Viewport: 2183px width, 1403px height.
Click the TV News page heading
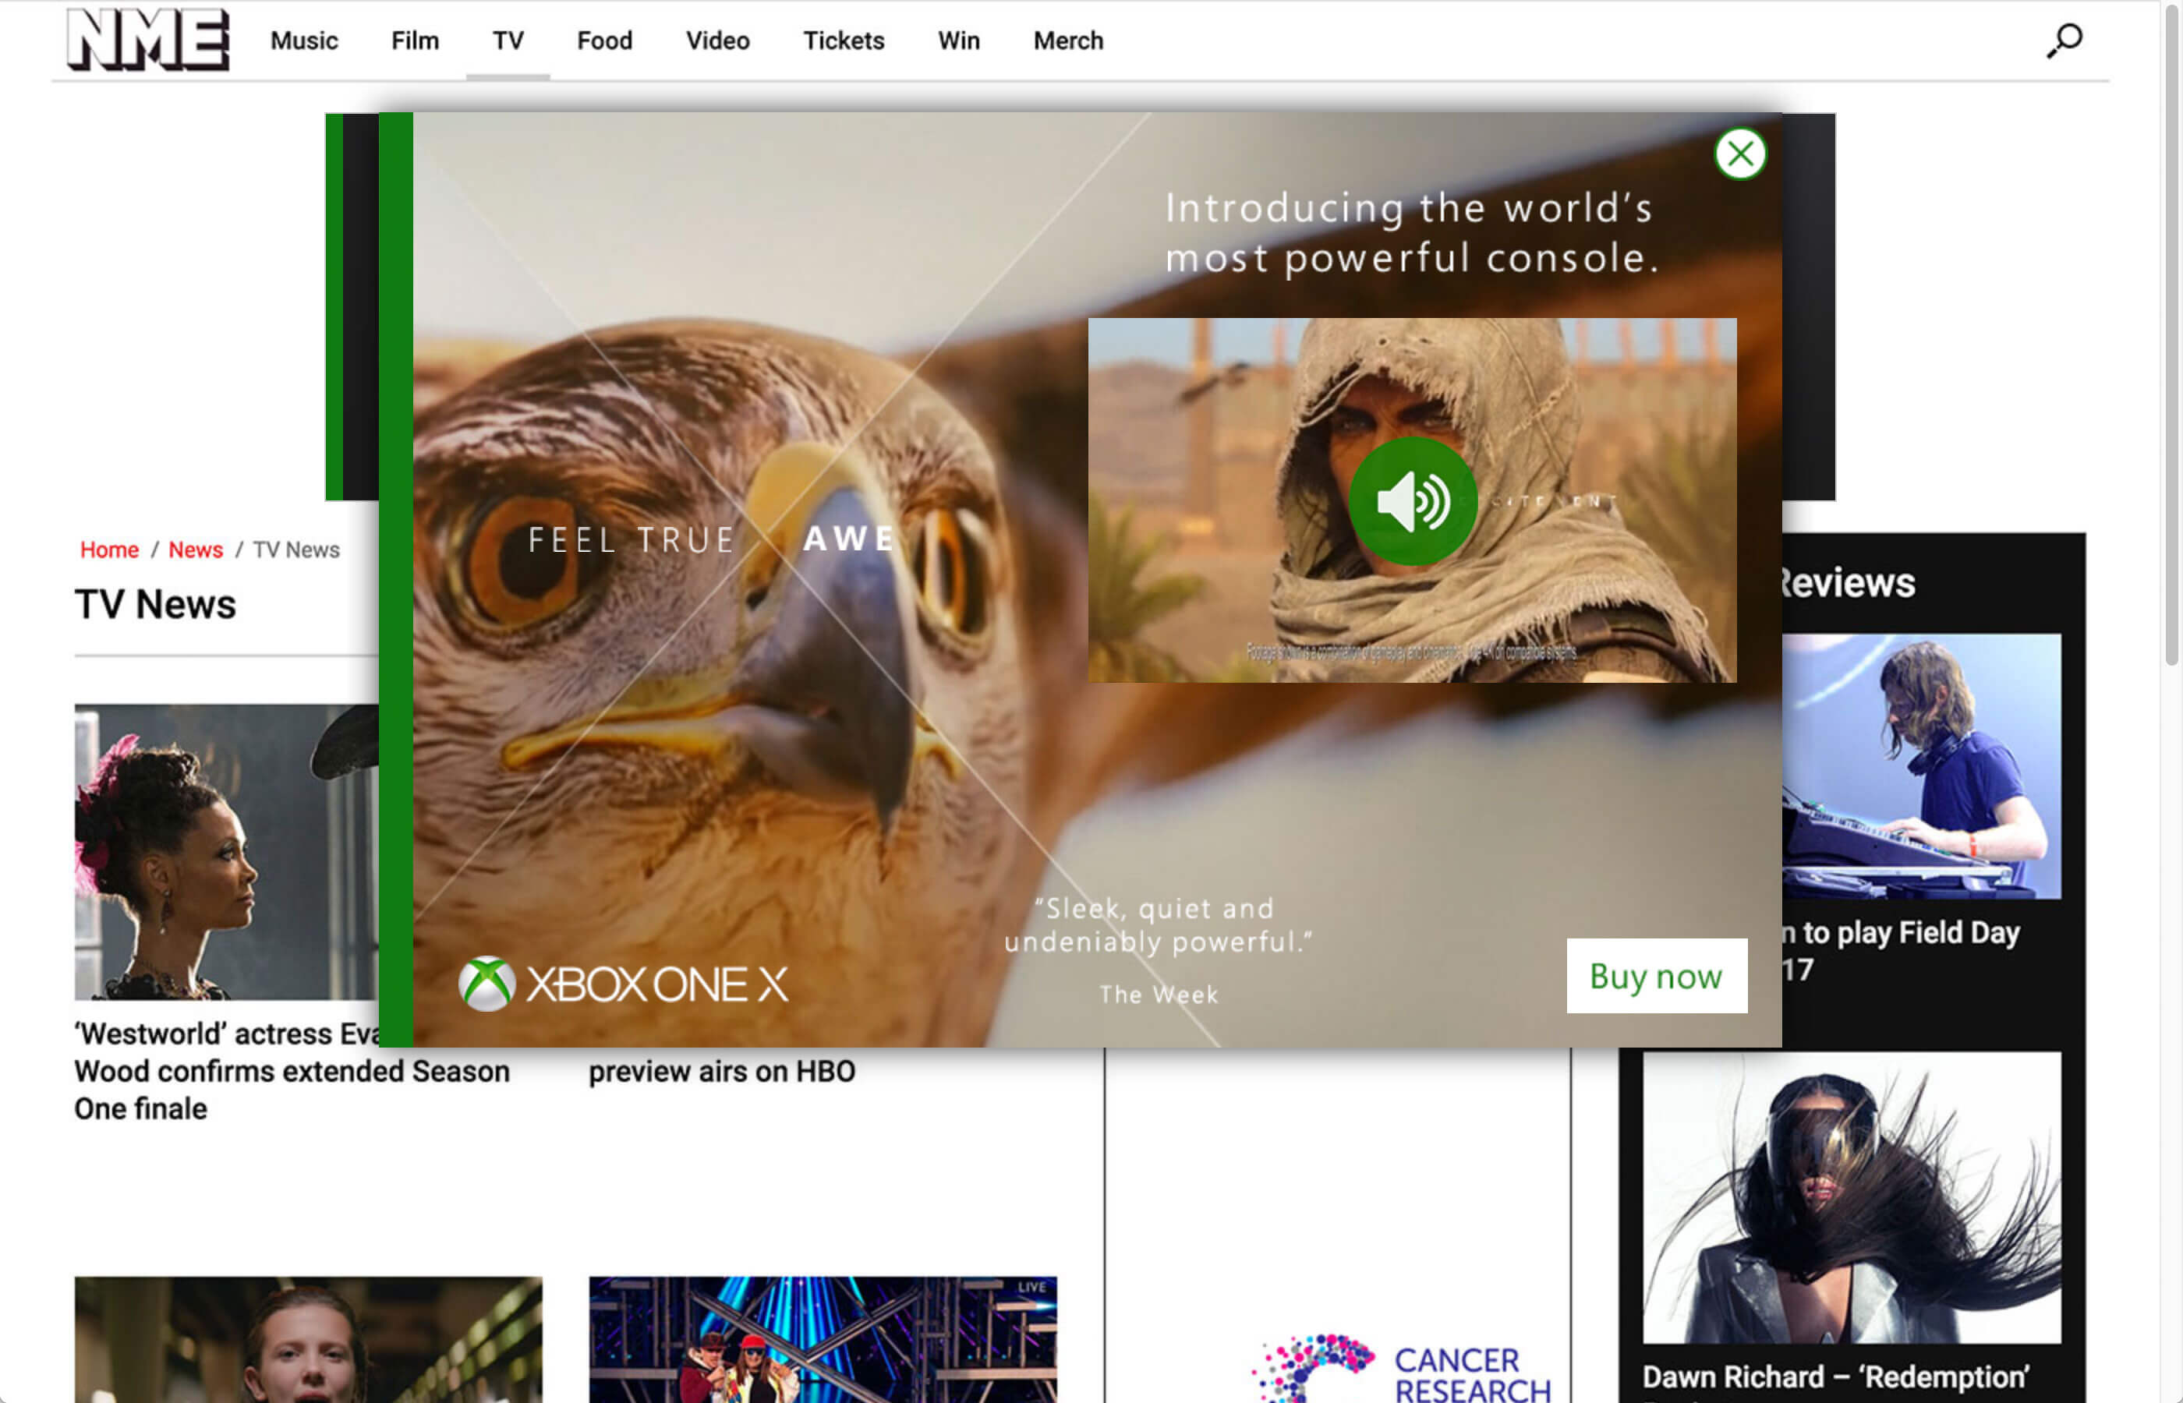(x=155, y=604)
